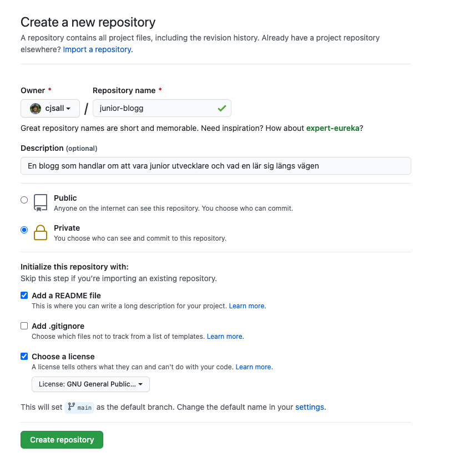Click into the Description text field
464x468 pixels.
tap(216, 166)
